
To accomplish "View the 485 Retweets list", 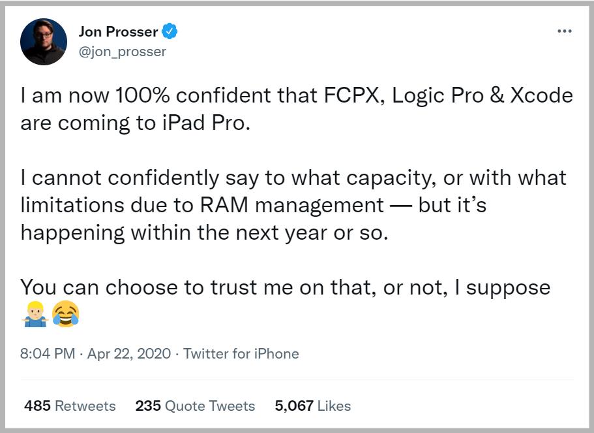I will pos(70,406).
